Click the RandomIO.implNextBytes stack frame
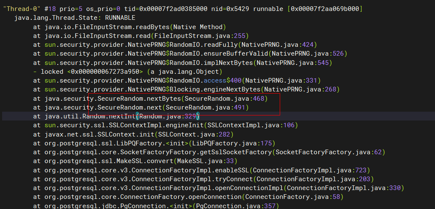This screenshot has height=209, width=435. pyautogui.click(x=183, y=63)
